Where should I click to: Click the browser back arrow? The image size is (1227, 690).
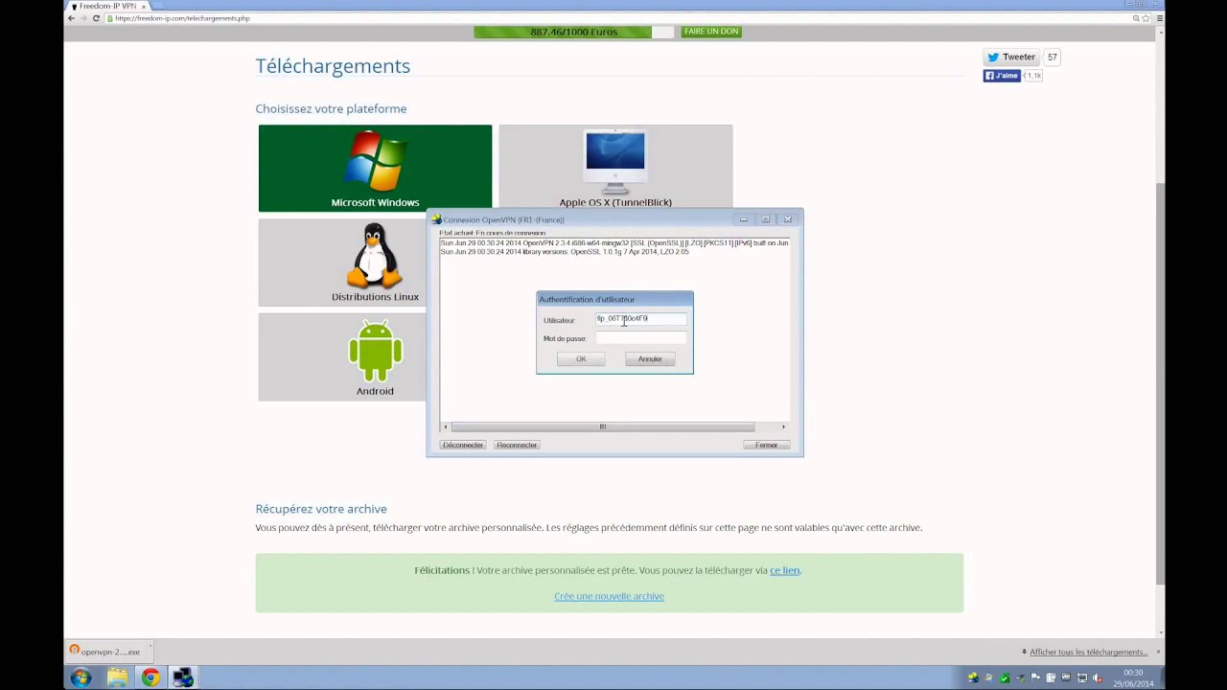[x=71, y=18]
